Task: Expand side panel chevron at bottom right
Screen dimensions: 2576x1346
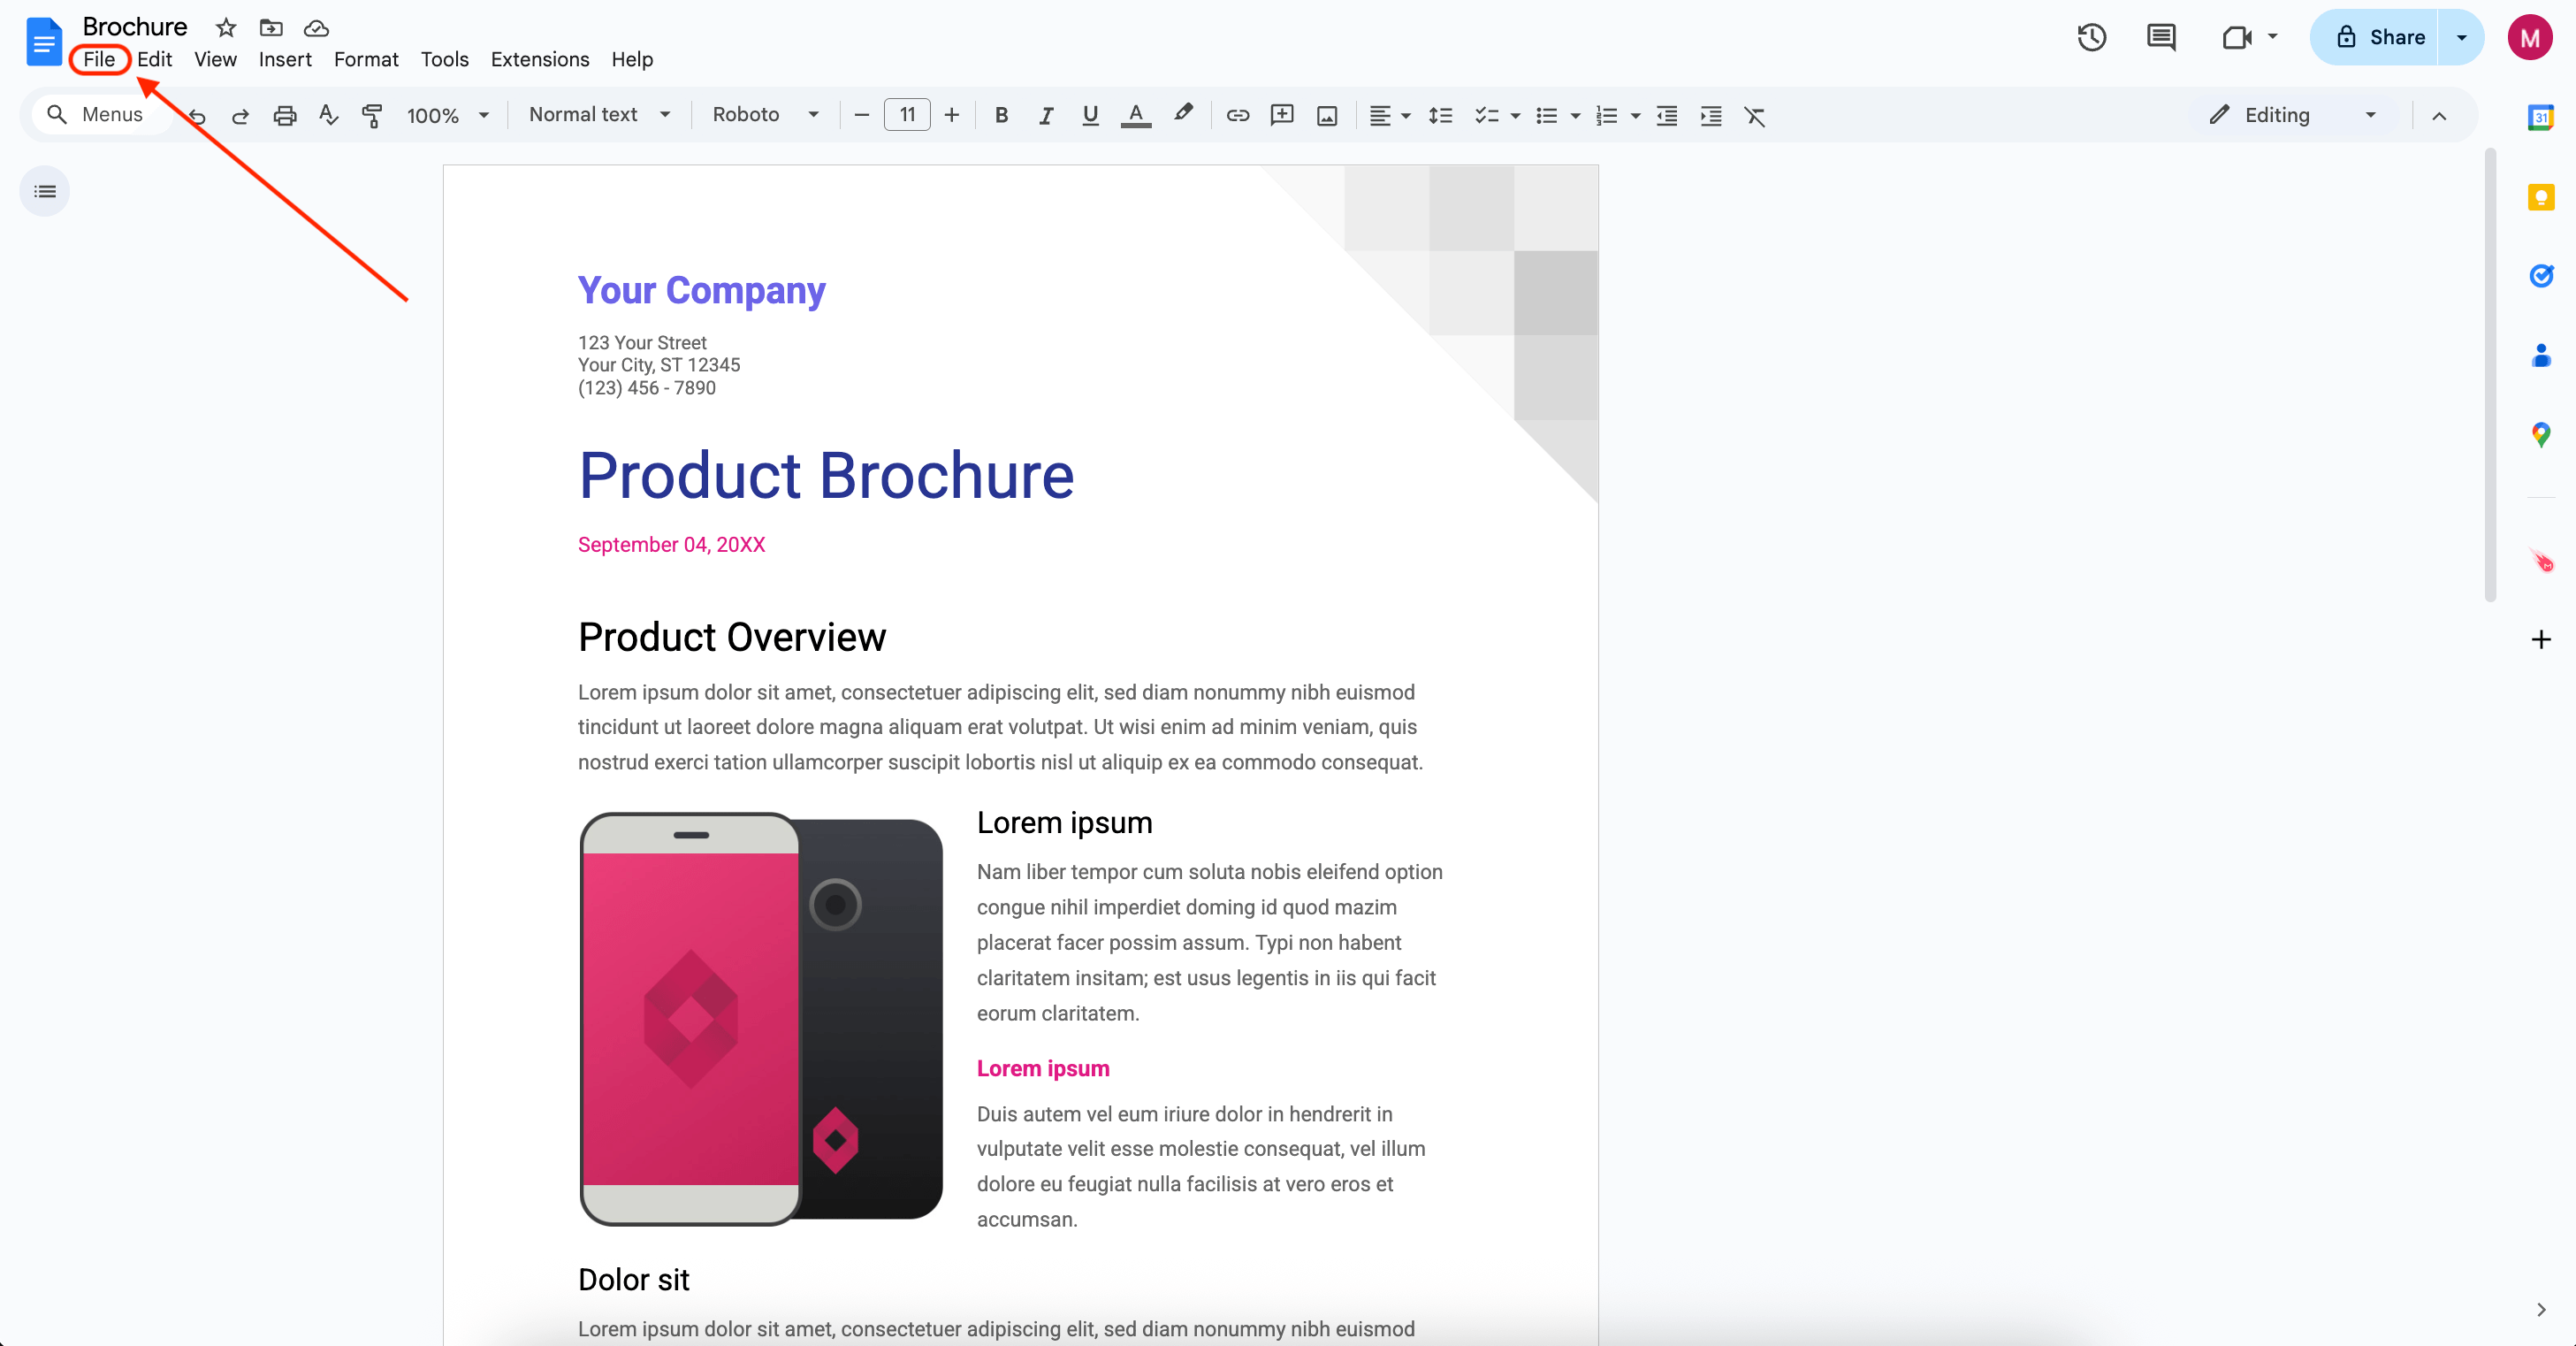Action: 2540,1309
